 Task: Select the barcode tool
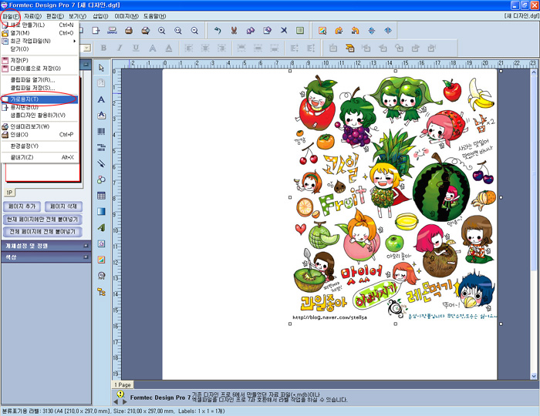(x=101, y=131)
